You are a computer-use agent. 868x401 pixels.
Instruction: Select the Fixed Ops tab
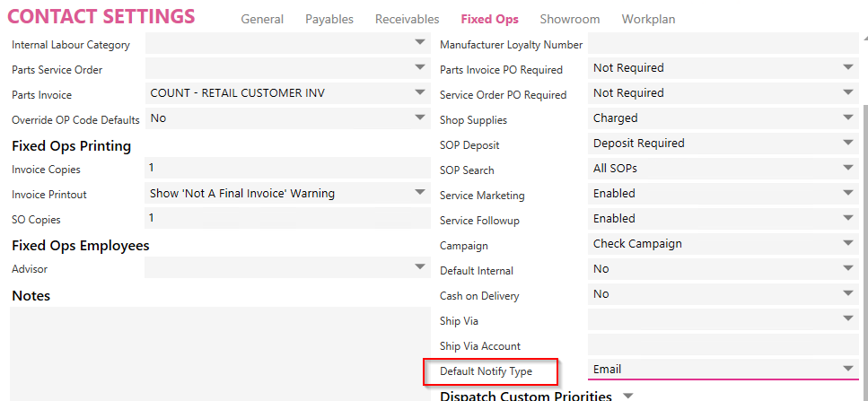[x=489, y=19]
